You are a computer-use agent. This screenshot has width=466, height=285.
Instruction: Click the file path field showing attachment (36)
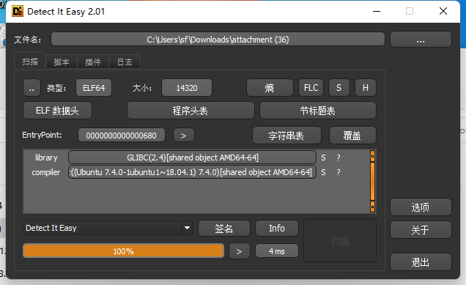[x=218, y=40]
